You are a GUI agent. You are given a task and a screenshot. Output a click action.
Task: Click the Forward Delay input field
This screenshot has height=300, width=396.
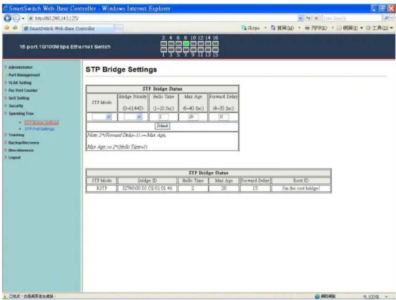(x=223, y=117)
